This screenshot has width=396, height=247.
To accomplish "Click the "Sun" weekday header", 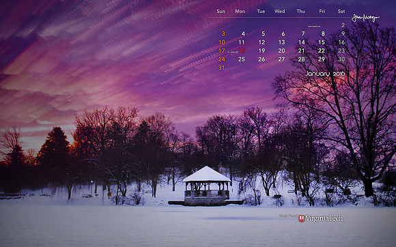I will [221, 12].
